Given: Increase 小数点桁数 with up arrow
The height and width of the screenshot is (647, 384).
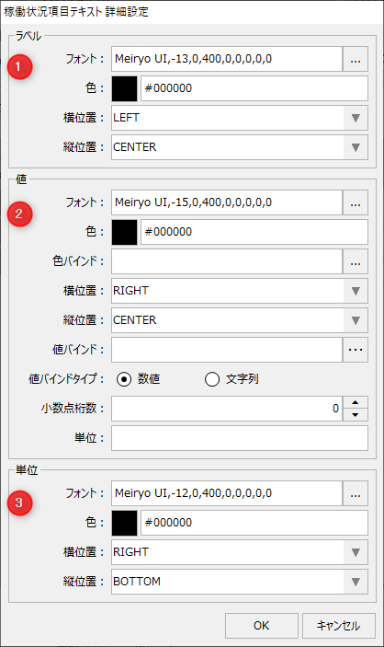Looking at the screenshot, I should [356, 402].
